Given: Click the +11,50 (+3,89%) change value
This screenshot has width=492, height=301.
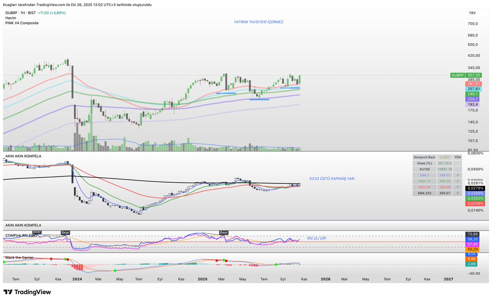Looking at the screenshot, I should coord(52,13).
